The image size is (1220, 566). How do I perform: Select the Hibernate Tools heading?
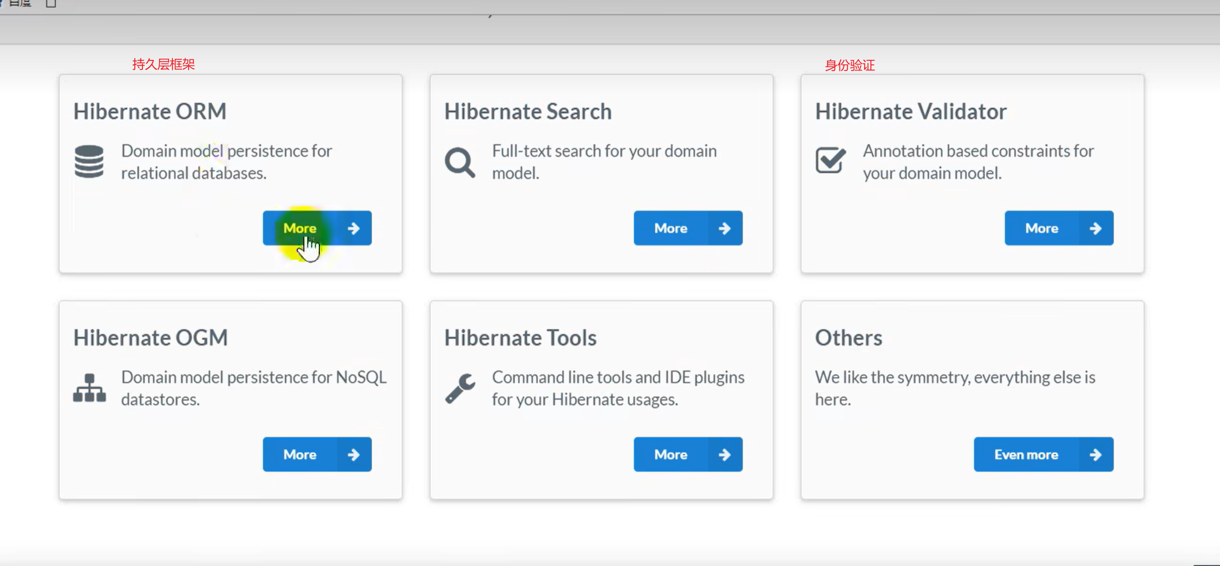click(520, 337)
